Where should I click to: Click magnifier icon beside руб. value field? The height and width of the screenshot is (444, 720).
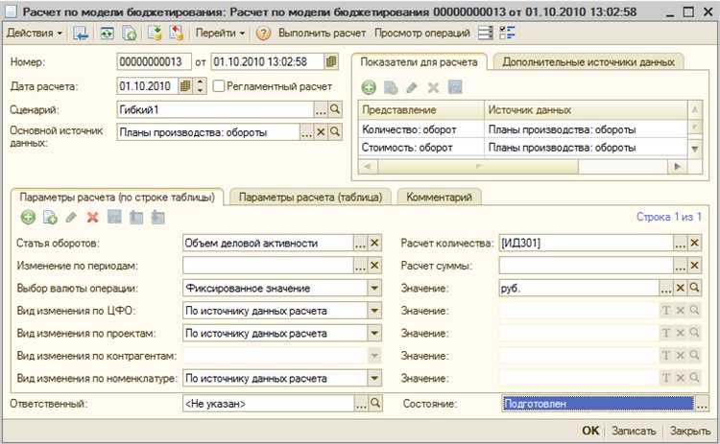(x=708, y=288)
